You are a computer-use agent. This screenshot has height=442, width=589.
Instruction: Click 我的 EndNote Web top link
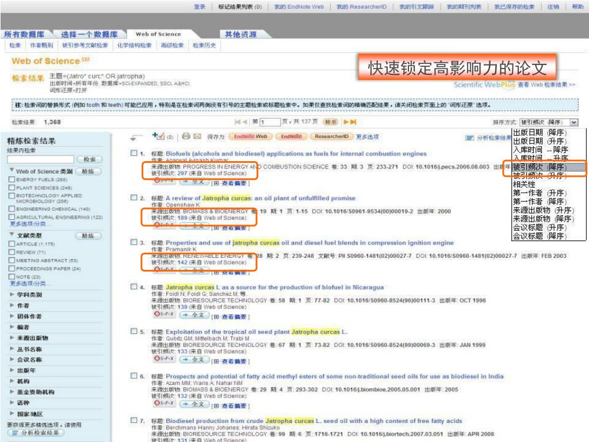click(x=299, y=6)
